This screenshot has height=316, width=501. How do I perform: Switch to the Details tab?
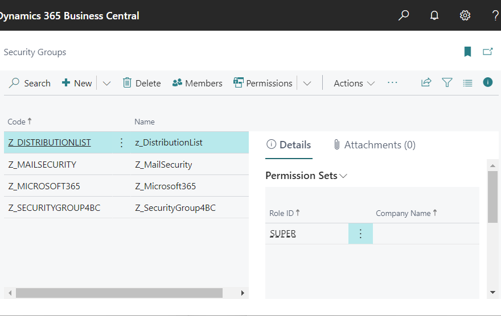pyautogui.click(x=289, y=145)
